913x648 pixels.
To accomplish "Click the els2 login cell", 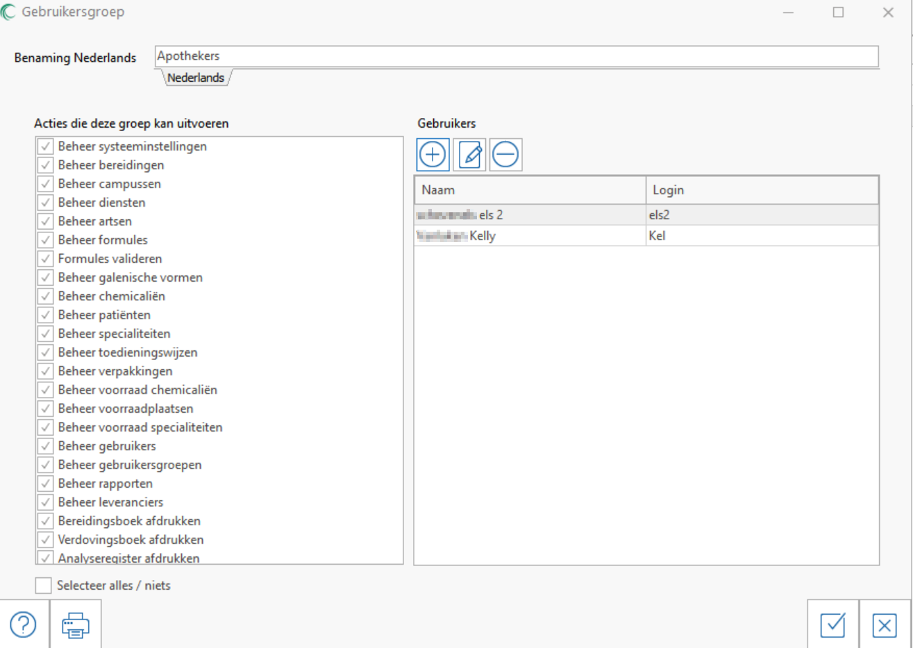I will coord(762,215).
